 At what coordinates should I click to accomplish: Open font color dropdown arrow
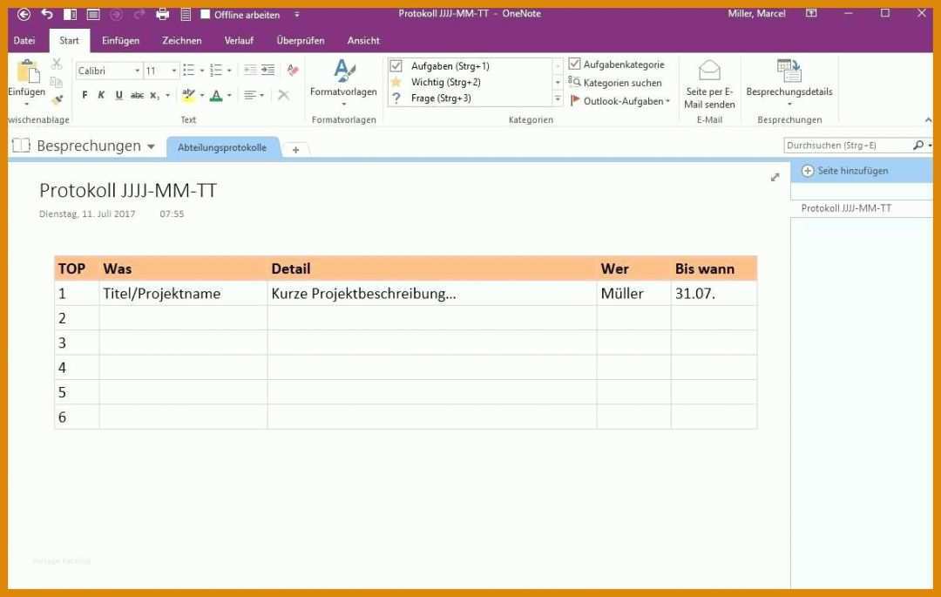coord(229,95)
